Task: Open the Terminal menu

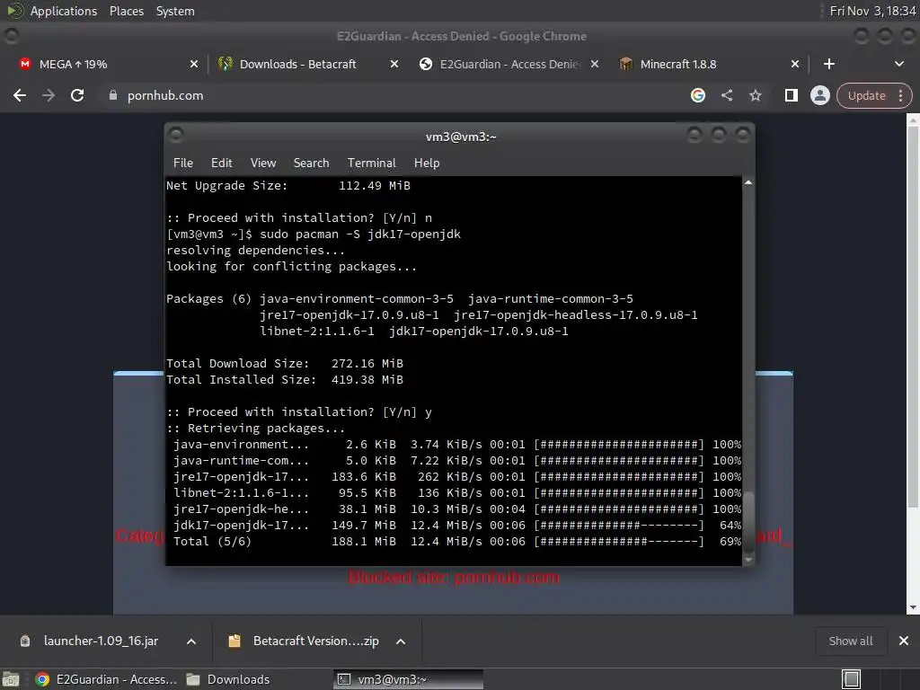Action: (371, 164)
